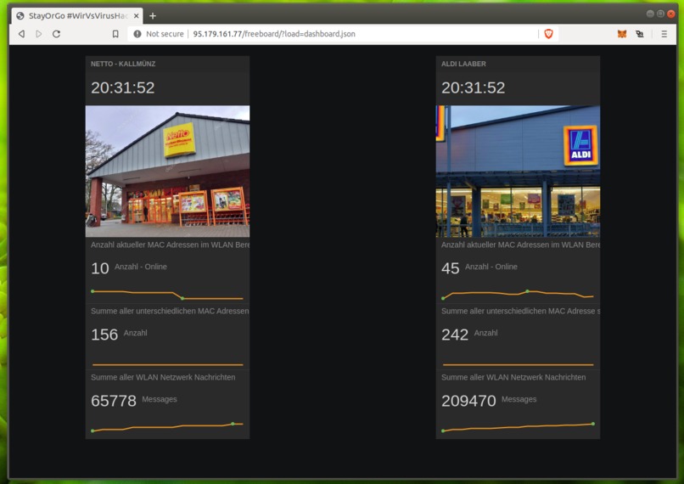The image size is (684, 484).
Task: Click the Netto store photo
Action: [167, 171]
